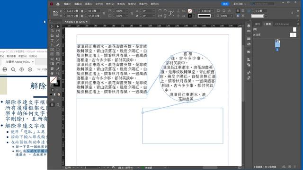The width and height of the screenshot is (303, 170).
Task: Reset to default fill and stroke
Action: (x=51, y=85)
